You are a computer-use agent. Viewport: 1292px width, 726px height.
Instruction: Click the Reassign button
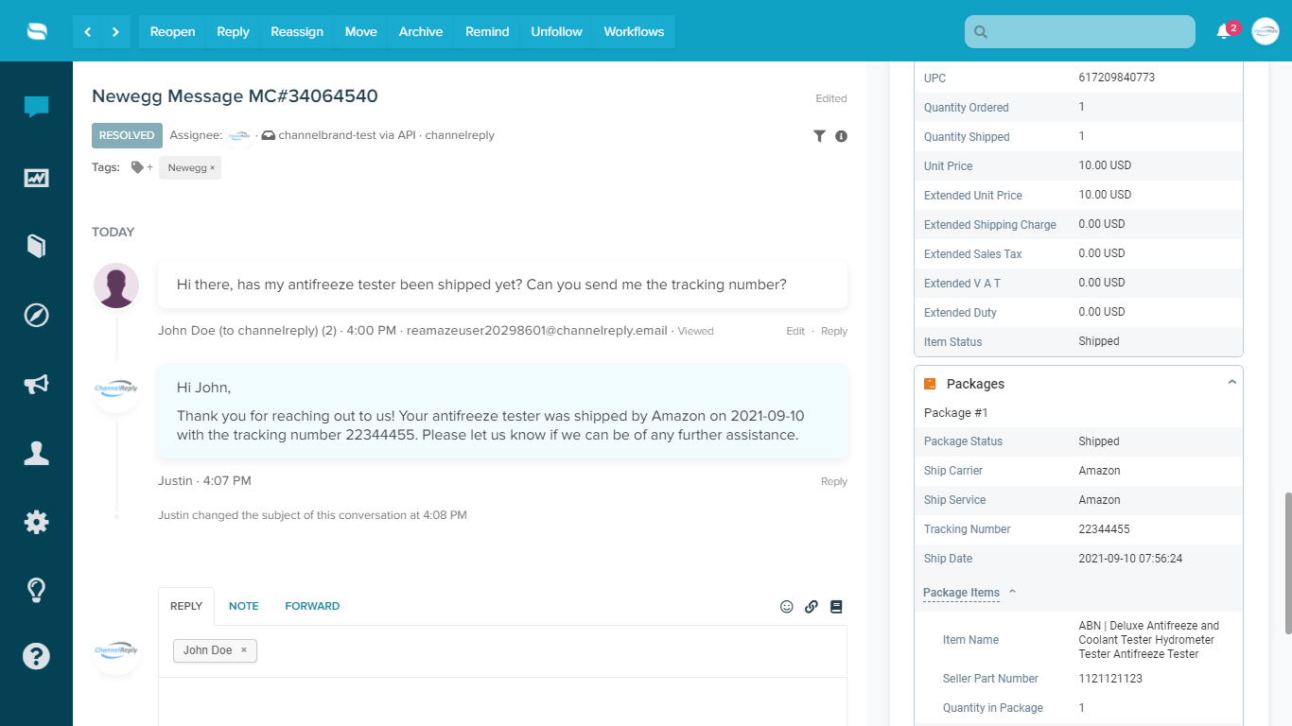[297, 31]
